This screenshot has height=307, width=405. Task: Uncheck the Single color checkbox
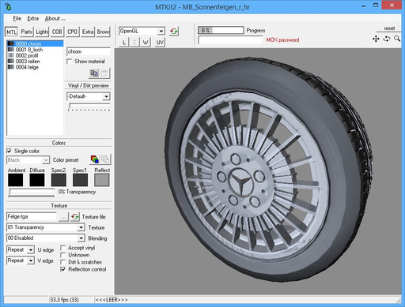click(x=9, y=151)
